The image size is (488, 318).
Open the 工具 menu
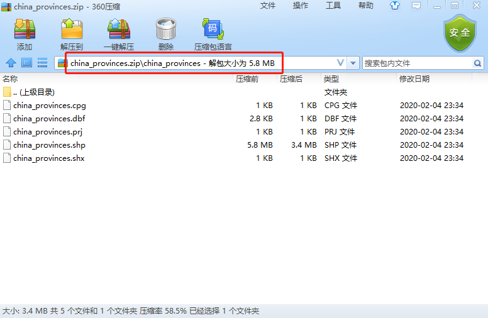coord(333,6)
